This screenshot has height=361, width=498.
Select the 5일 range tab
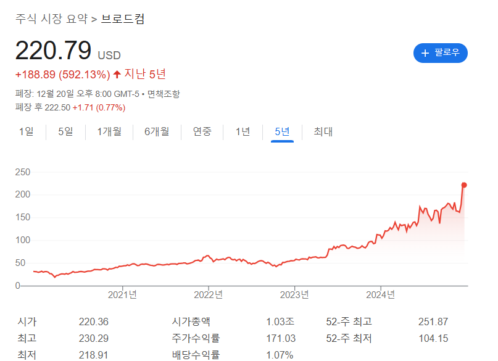pyautogui.click(x=65, y=131)
